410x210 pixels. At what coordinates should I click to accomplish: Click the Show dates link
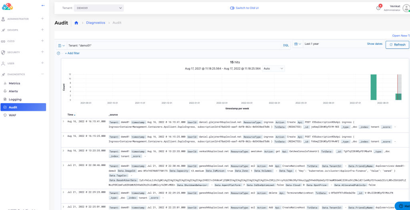[374, 44]
